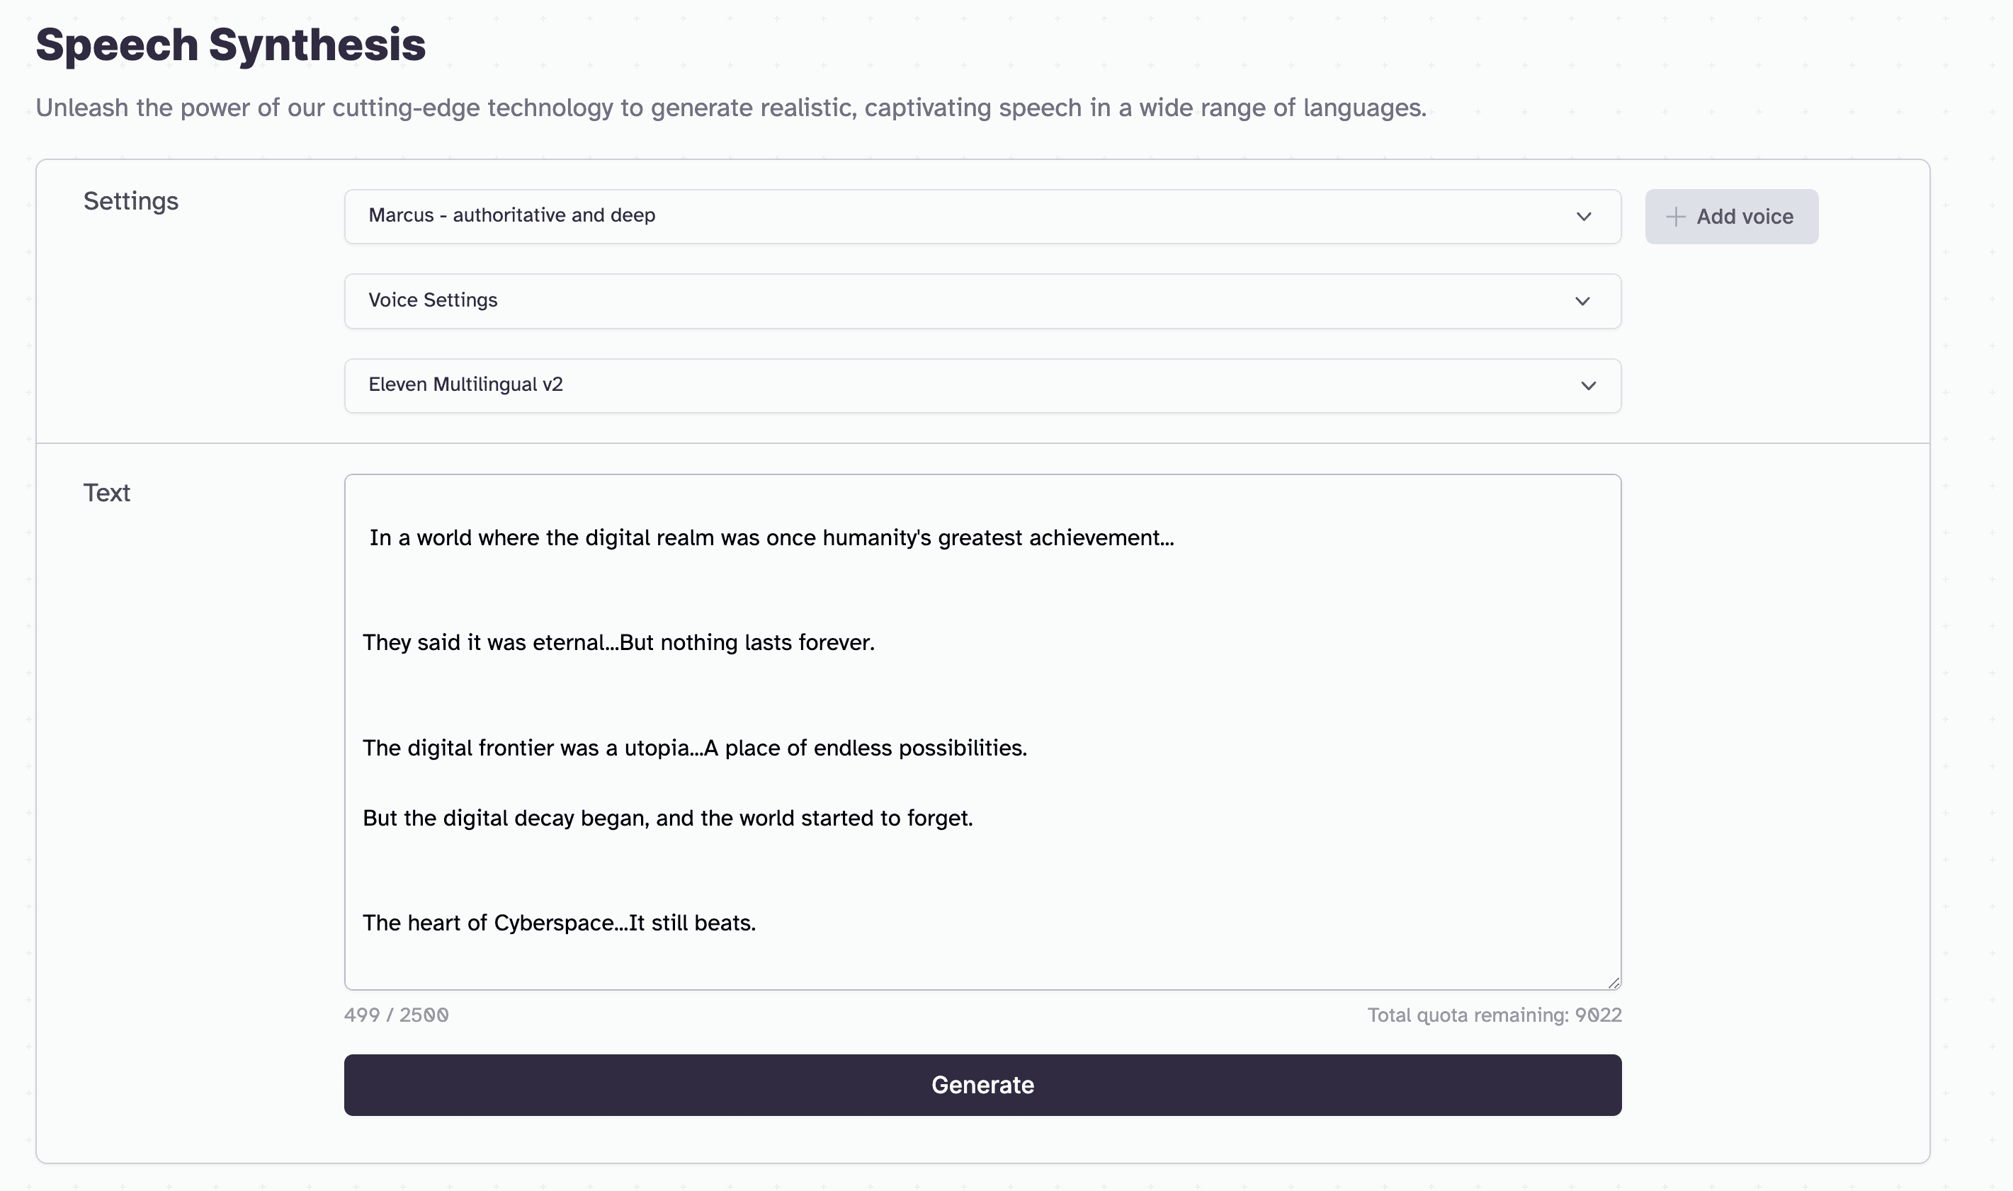Click the Add voice button

(1731, 217)
